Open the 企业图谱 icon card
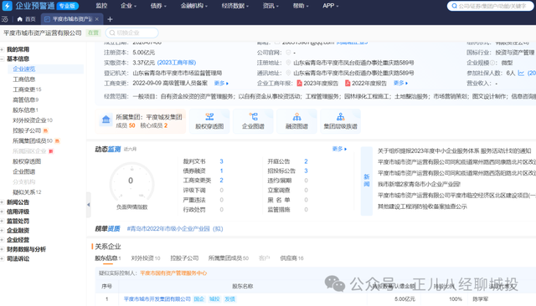The width and height of the screenshot is (536, 306). [x=253, y=121]
